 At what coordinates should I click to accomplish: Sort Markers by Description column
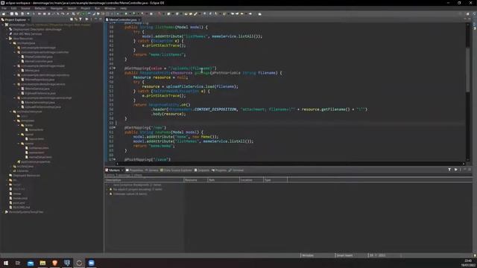144,180
